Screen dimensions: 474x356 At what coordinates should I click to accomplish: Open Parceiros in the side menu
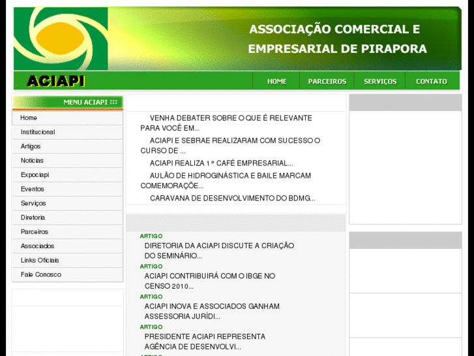tap(67, 232)
